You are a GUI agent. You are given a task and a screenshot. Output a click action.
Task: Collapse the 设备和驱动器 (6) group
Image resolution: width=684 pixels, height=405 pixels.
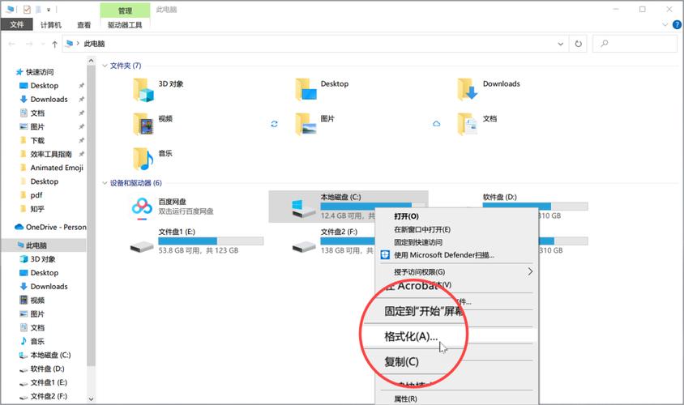[x=104, y=183]
